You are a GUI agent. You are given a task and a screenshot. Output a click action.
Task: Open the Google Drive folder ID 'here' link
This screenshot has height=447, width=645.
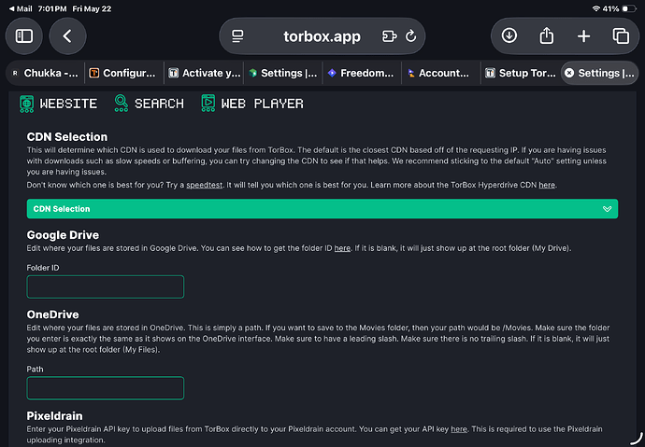342,248
